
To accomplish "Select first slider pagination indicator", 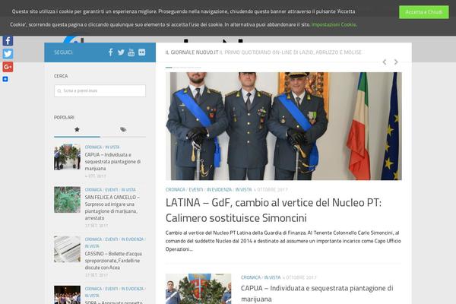I will point(169,68).
